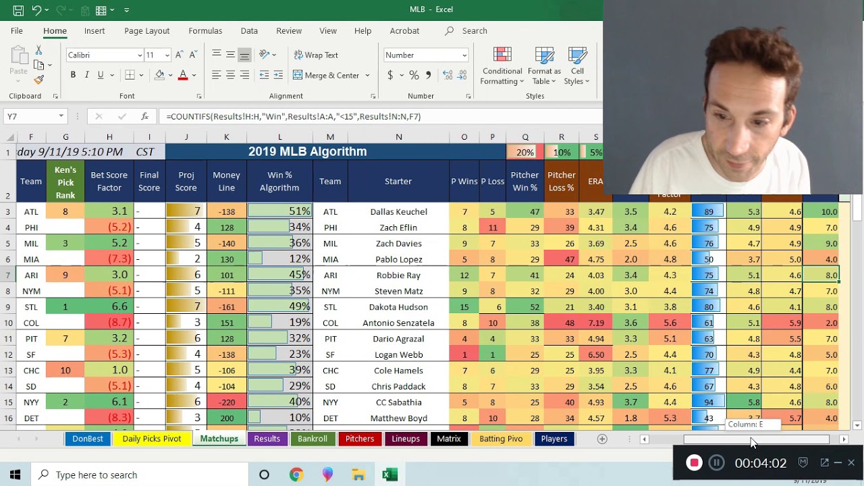This screenshot has width=864, height=486.
Task: Toggle Bold formatting
Action: pyautogui.click(x=73, y=75)
